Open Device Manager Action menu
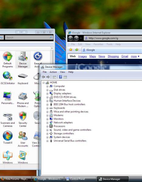The image size is (142, 182). point(53,72)
